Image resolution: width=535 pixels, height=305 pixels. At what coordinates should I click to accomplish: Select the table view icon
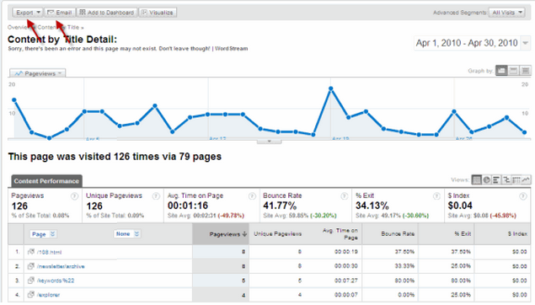point(476,179)
